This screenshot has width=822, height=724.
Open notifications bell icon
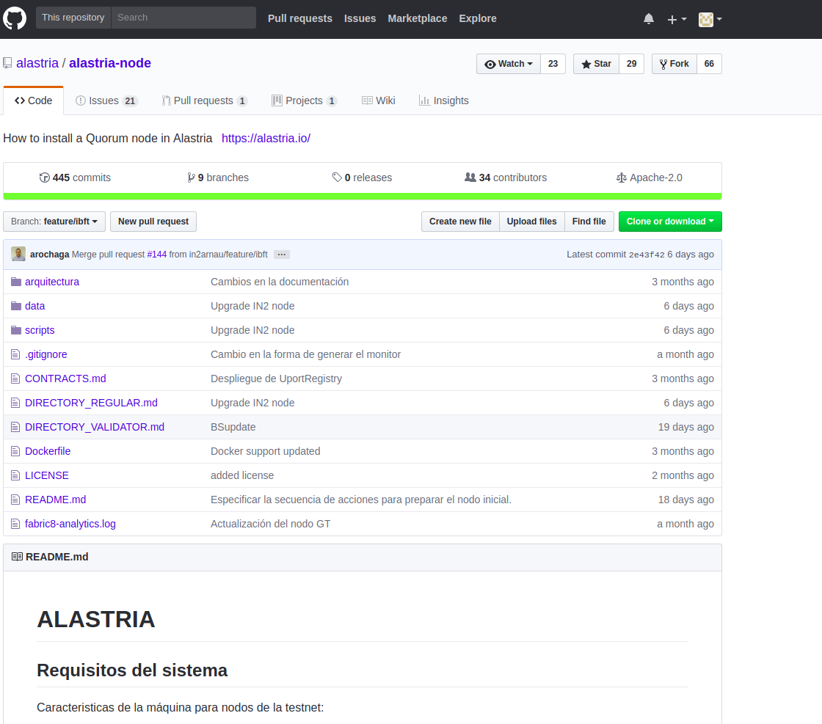tap(649, 19)
